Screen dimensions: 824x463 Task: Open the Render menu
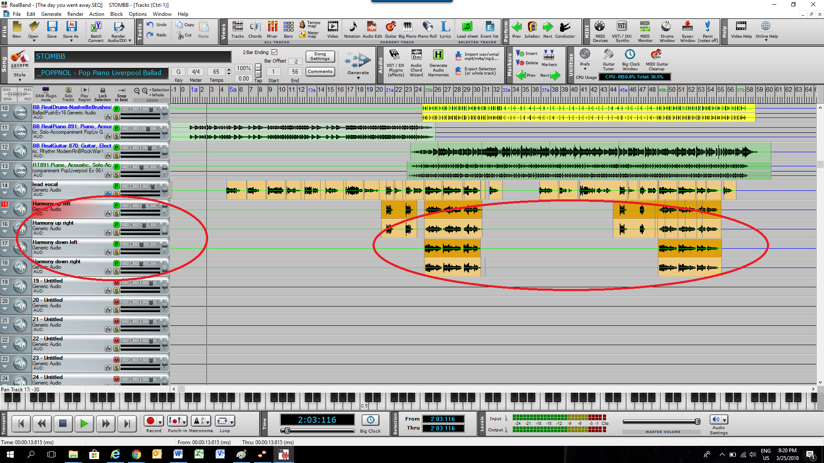pyautogui.click(x=76, y=14)
